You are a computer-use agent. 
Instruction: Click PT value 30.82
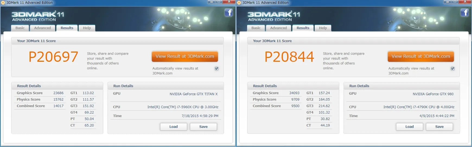tap(325, 119)
